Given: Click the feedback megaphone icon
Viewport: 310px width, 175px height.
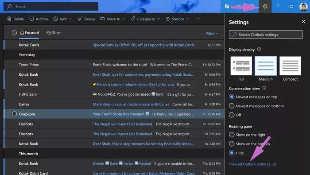Looking at the screenshot, I should click(x=291, y=7).
